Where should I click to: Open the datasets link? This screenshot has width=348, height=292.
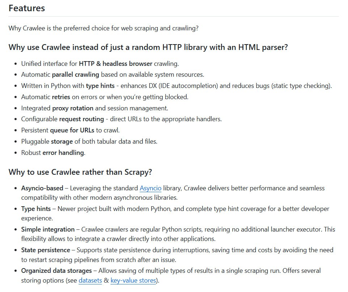(x=90, y=280)
